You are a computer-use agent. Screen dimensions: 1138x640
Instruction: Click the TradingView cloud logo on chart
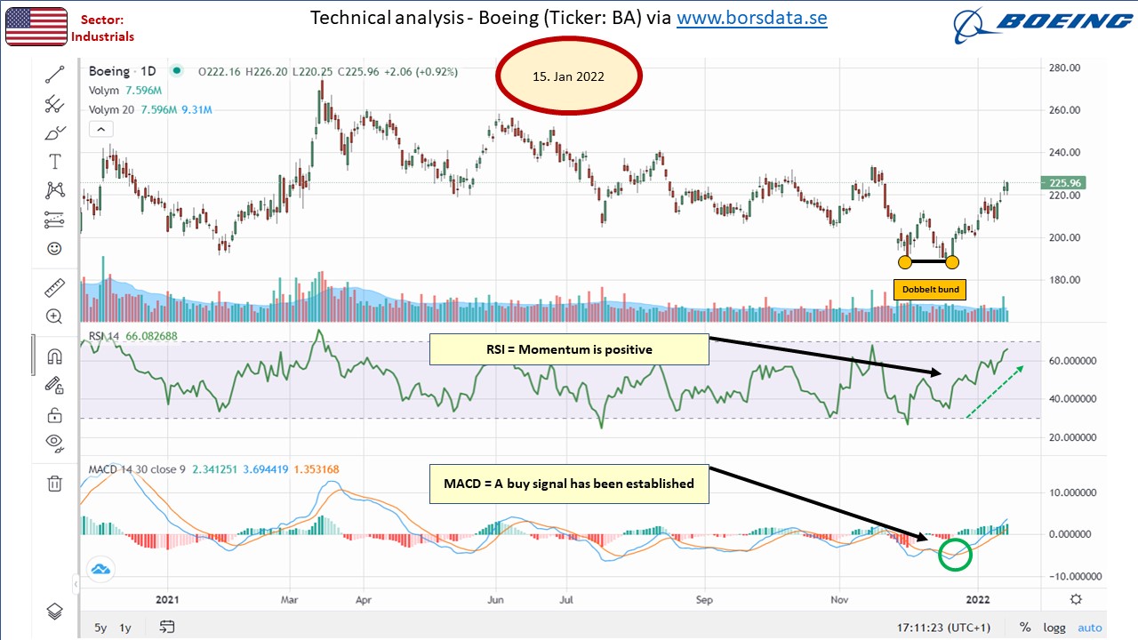pyautogui.click(x=99, y=569)
